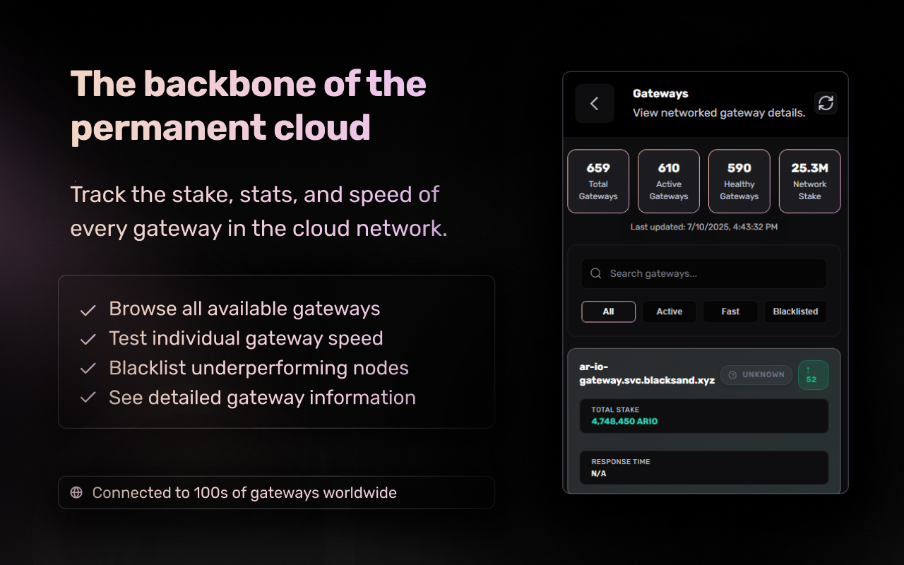The width and height of the screenshot is (904, 565).
Task: Click checkmark beside Blacklist underperforming nodes
Action: (88, 369)
